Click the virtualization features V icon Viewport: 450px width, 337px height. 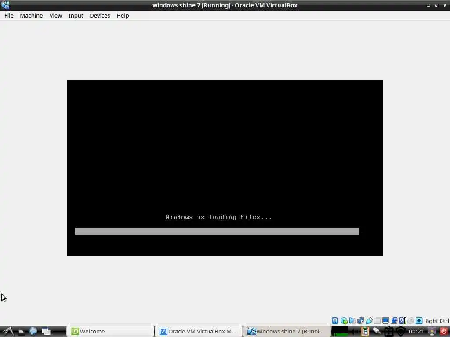pyautogui.click(x=403, y=321)
